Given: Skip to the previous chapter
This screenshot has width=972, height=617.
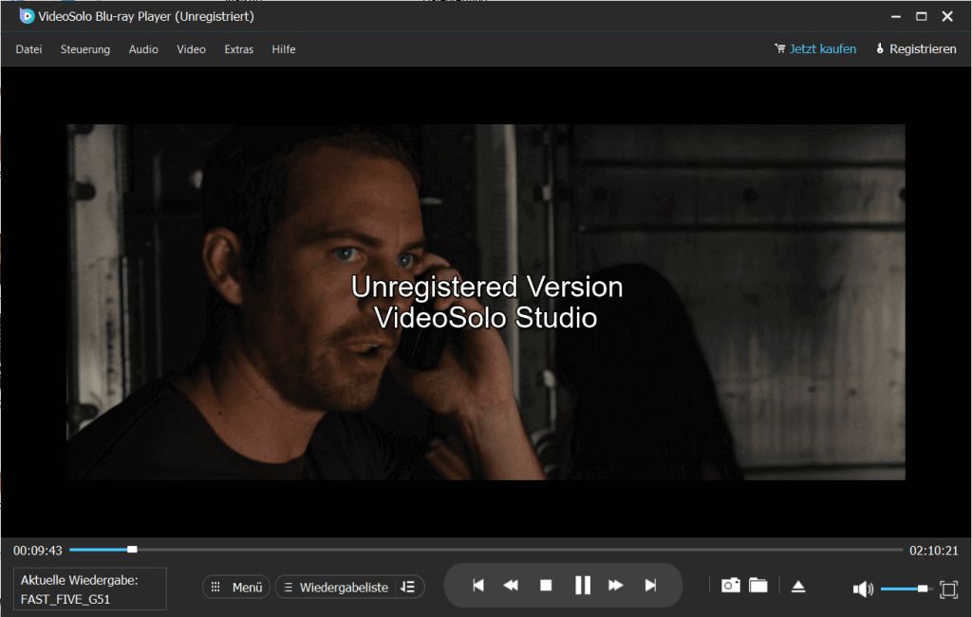Looking at the screenshot, I should [478, 586].
